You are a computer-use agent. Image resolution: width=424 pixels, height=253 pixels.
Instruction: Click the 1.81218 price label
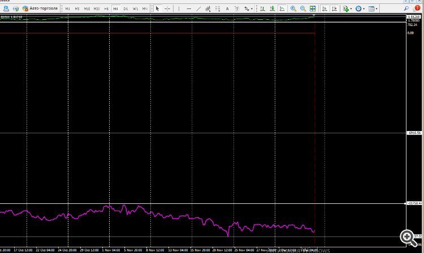(x=413, y=17)
